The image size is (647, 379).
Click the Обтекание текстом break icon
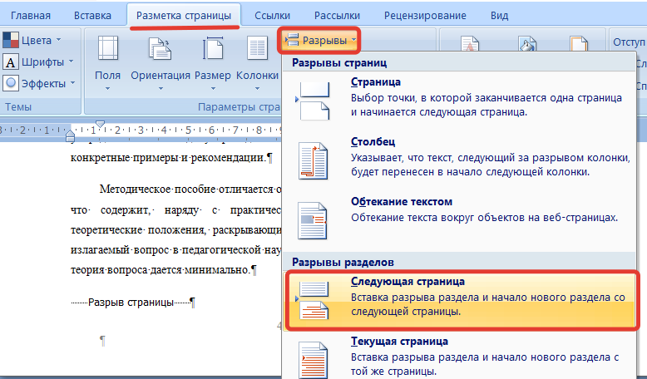[x=314, y=219]
